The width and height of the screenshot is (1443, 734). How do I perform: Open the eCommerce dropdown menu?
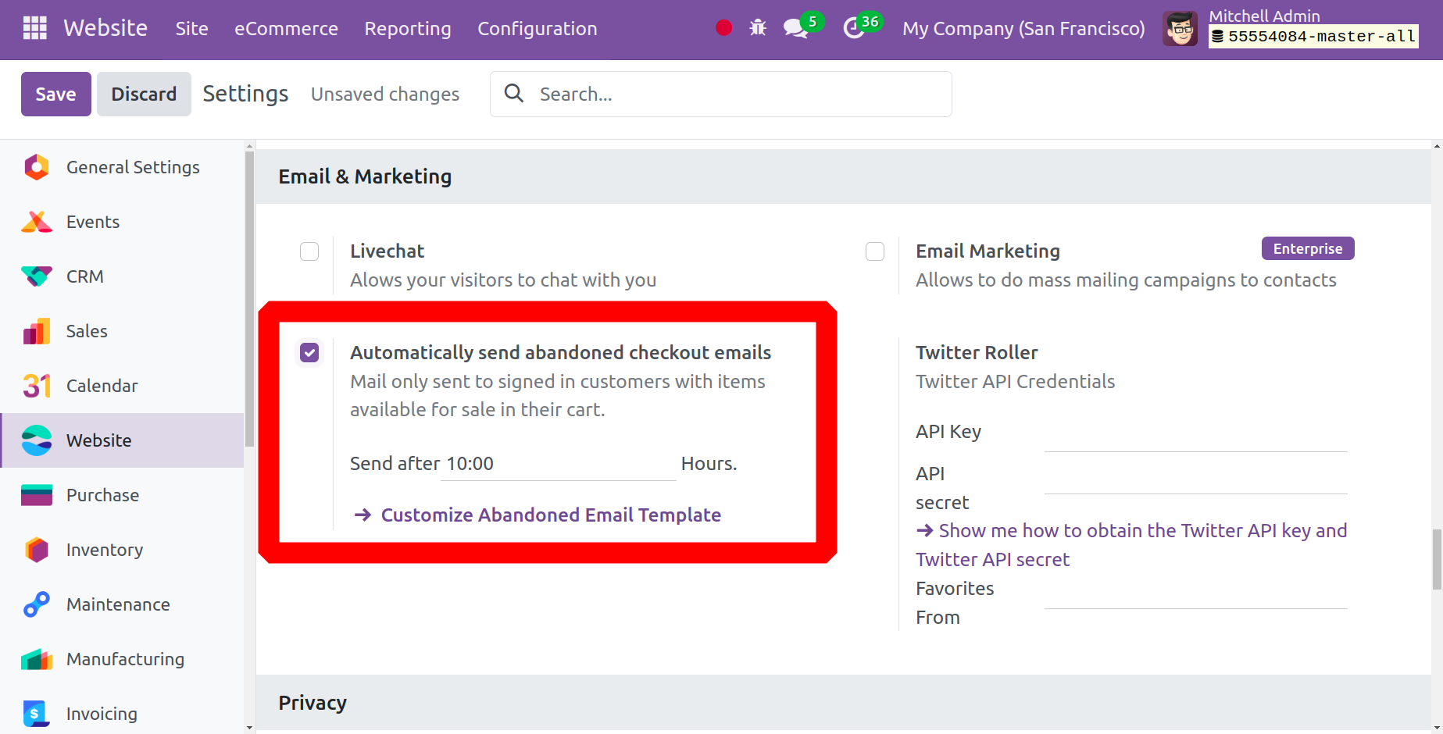click(286, 29)
